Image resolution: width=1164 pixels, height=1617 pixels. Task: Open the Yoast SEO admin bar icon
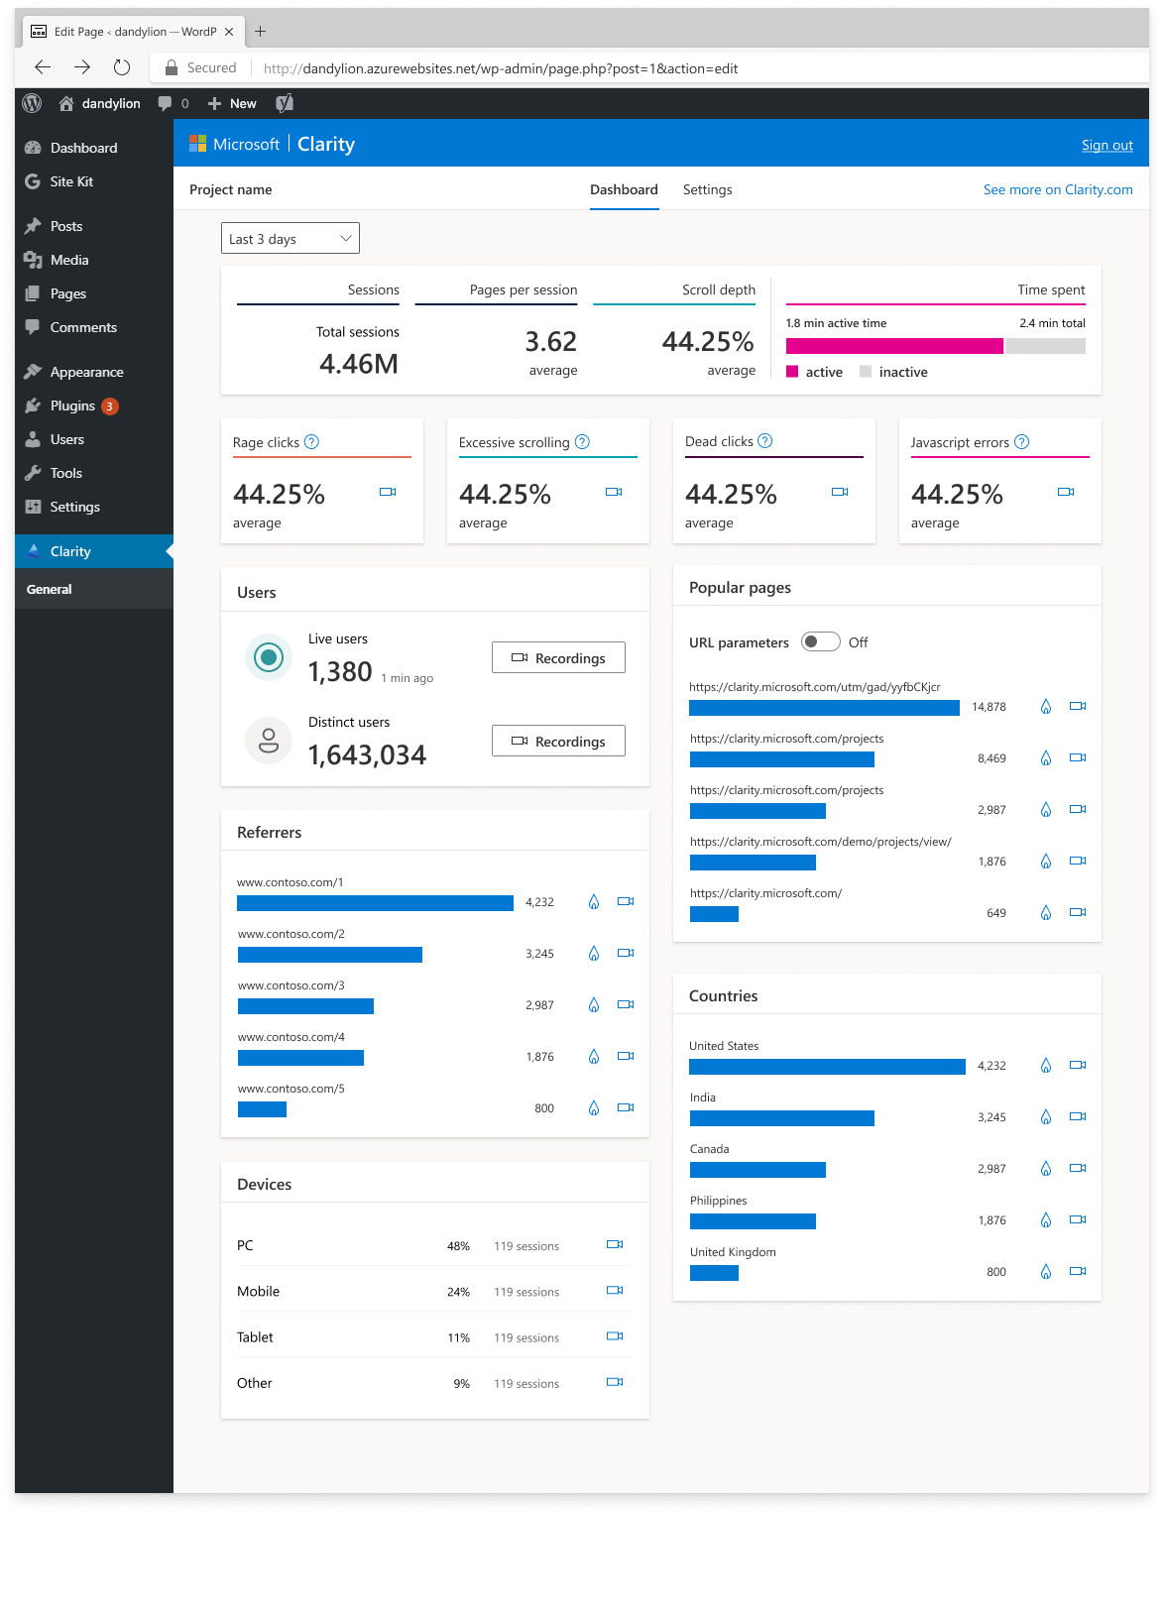coord(285,103)
